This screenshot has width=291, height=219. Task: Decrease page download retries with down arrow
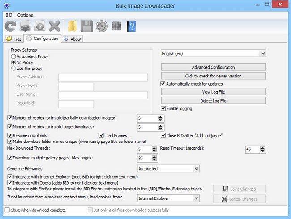click(x=161, y=129)
